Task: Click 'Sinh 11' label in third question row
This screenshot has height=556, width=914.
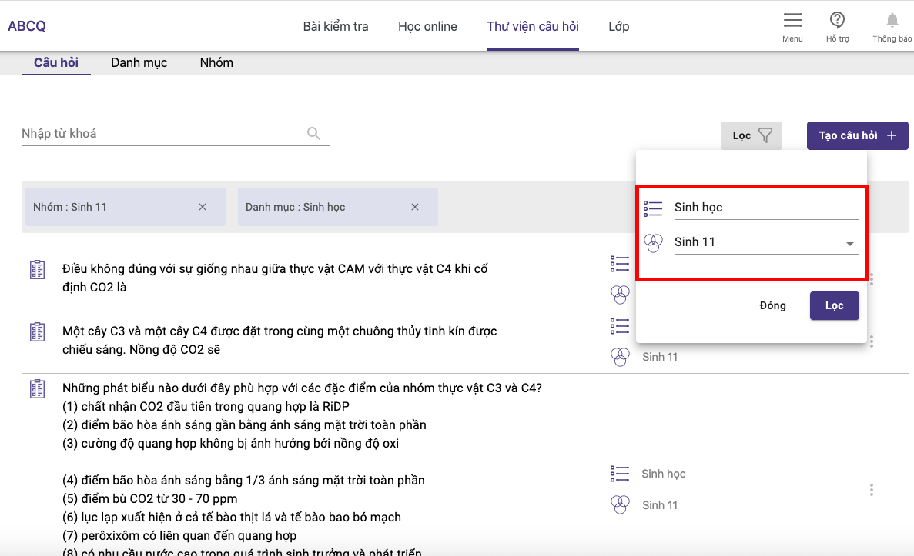Action: pos(660,505)
